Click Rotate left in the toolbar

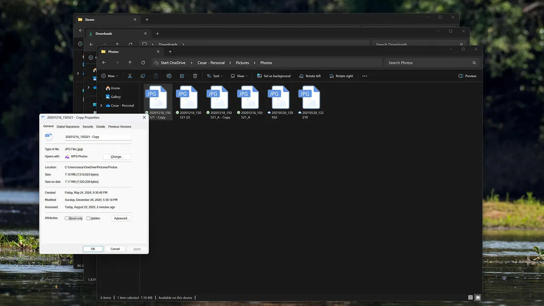[x=310, y=76]
